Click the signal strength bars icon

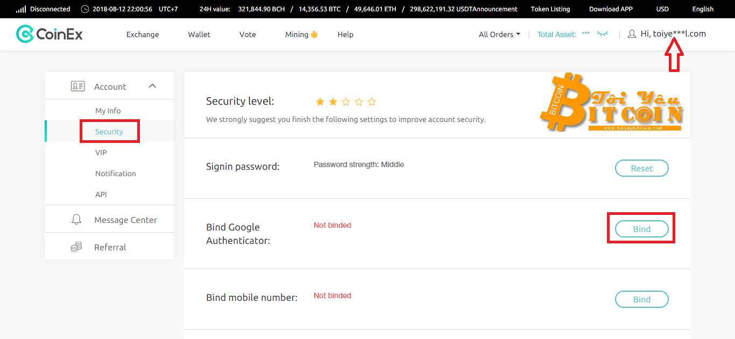click(21, 9)
